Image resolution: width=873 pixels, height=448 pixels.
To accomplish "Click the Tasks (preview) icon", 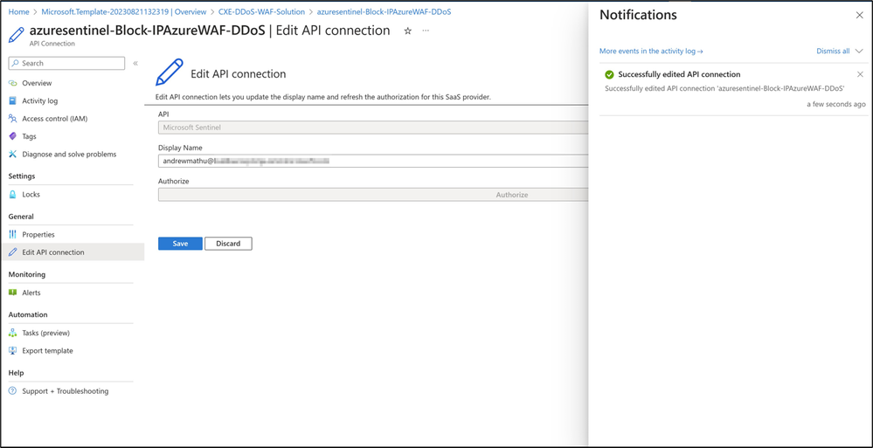I will tap(13, 333).
